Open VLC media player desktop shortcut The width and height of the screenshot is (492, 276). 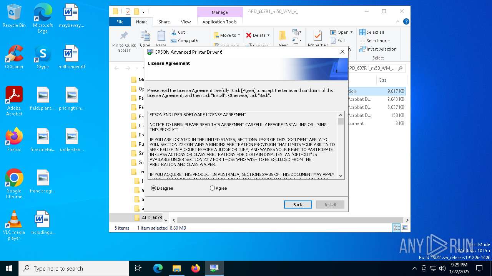point(14,225)
